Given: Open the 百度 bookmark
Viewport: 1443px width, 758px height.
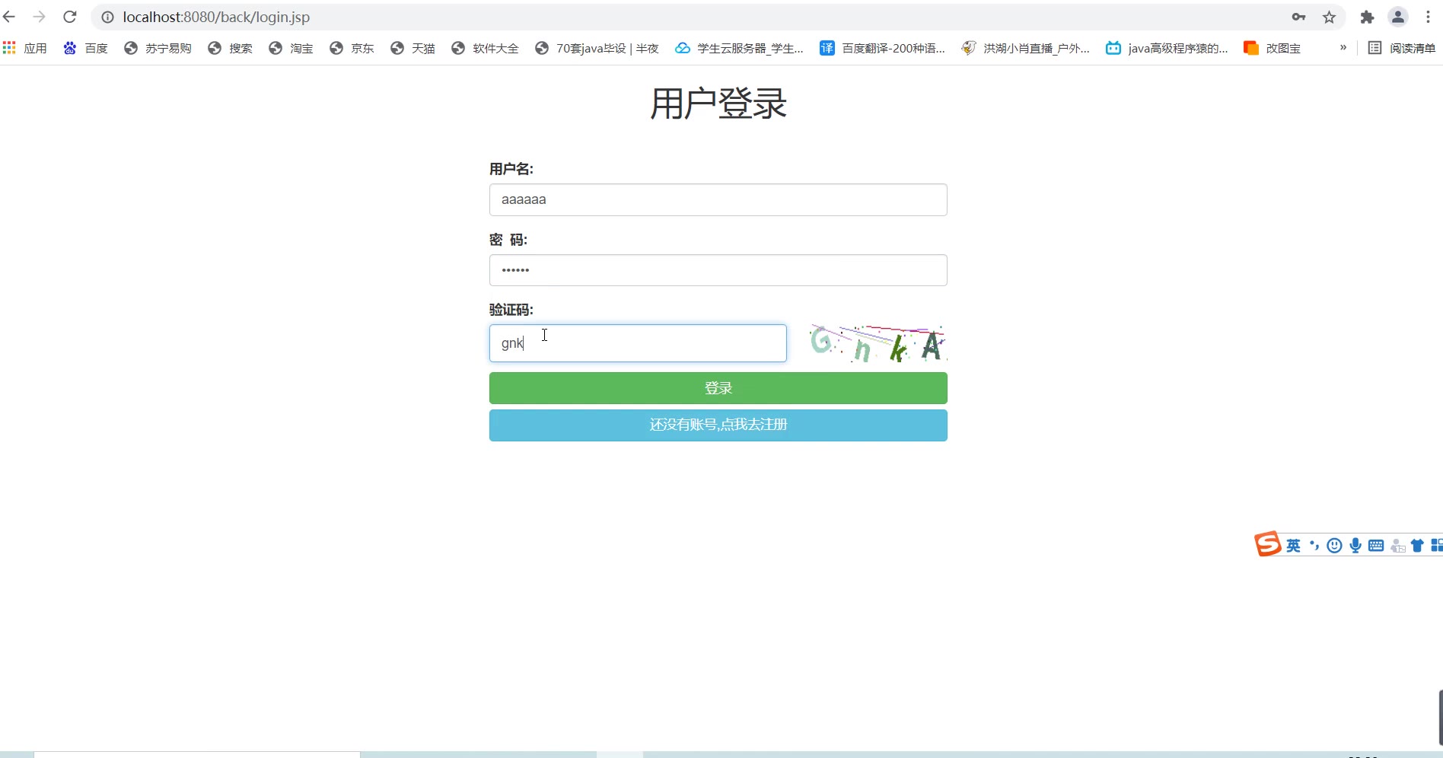Looking at the screenshot, I should click(85, 48).
